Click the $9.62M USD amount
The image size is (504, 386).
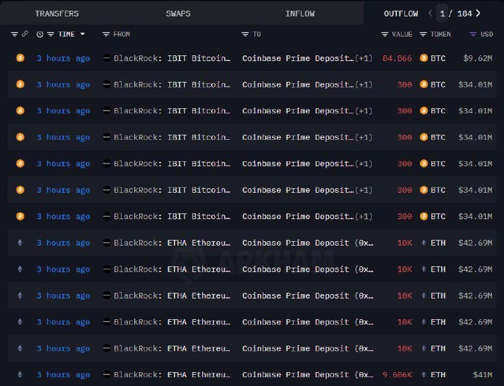[478, 58]
